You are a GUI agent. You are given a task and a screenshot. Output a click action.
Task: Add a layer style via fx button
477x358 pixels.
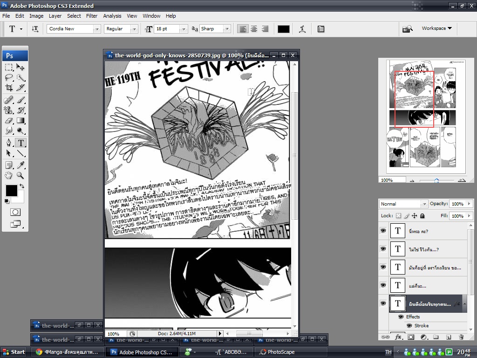point(398,337)
